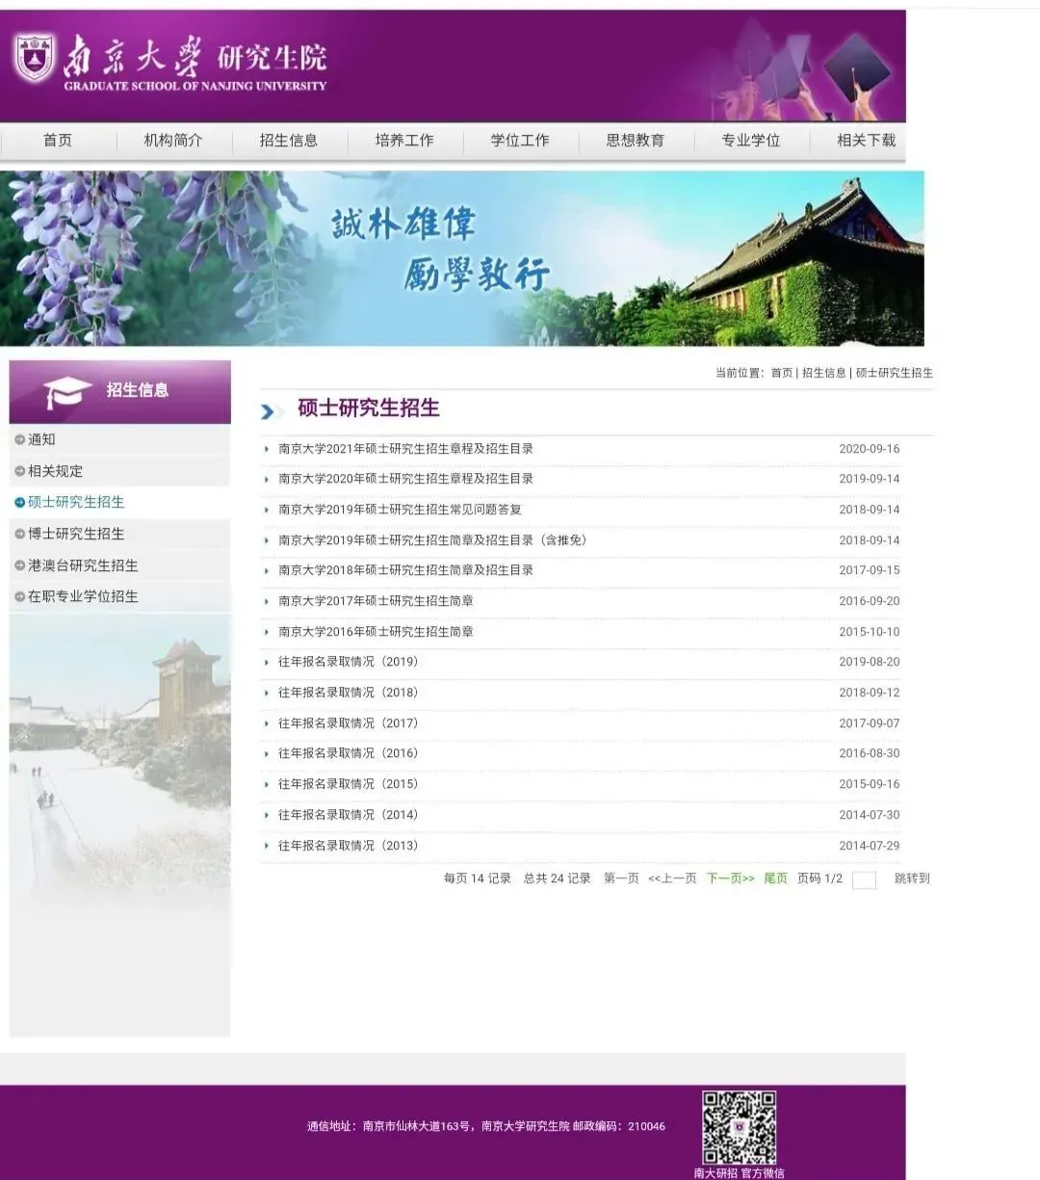Screen dimensions: 1040x1180
Task: Click the date 2014-07-29
Action: [870, 846]
